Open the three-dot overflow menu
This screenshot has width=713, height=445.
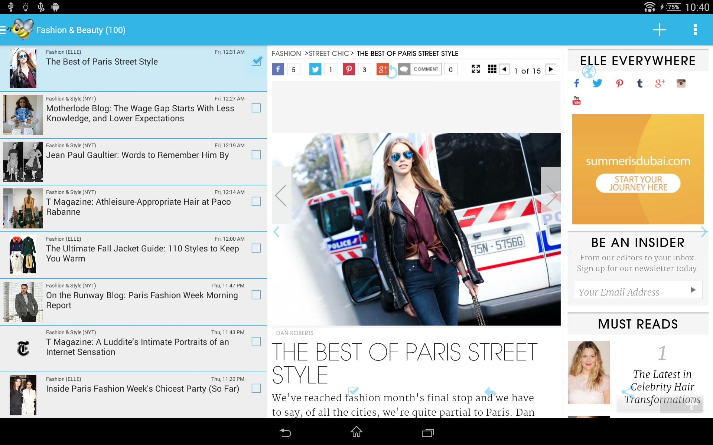click(x=695, y=30)
